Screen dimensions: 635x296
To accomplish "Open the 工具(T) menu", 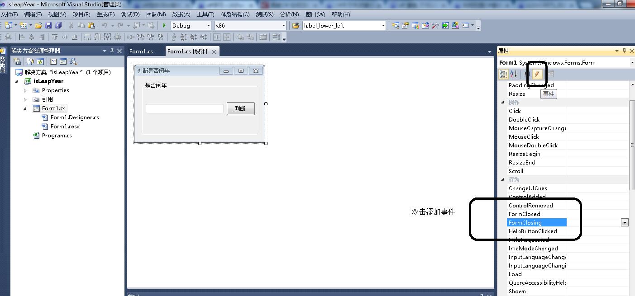I will point(205,14).
